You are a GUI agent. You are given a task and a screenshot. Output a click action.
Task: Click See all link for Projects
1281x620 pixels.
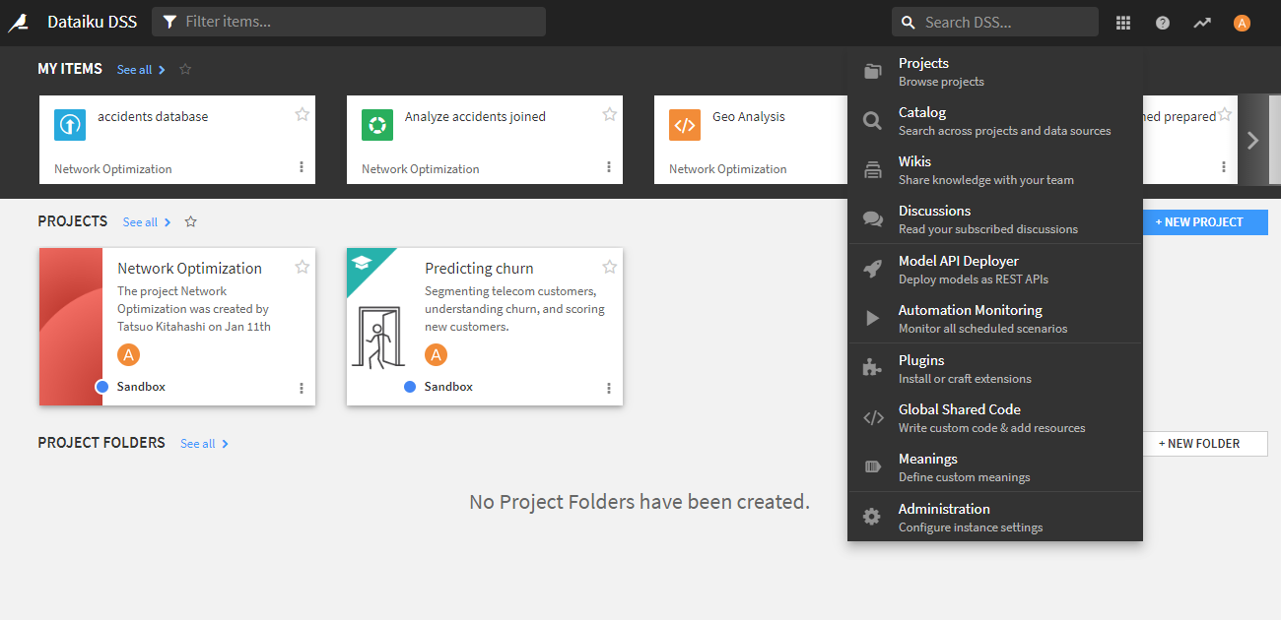point(147,222)
